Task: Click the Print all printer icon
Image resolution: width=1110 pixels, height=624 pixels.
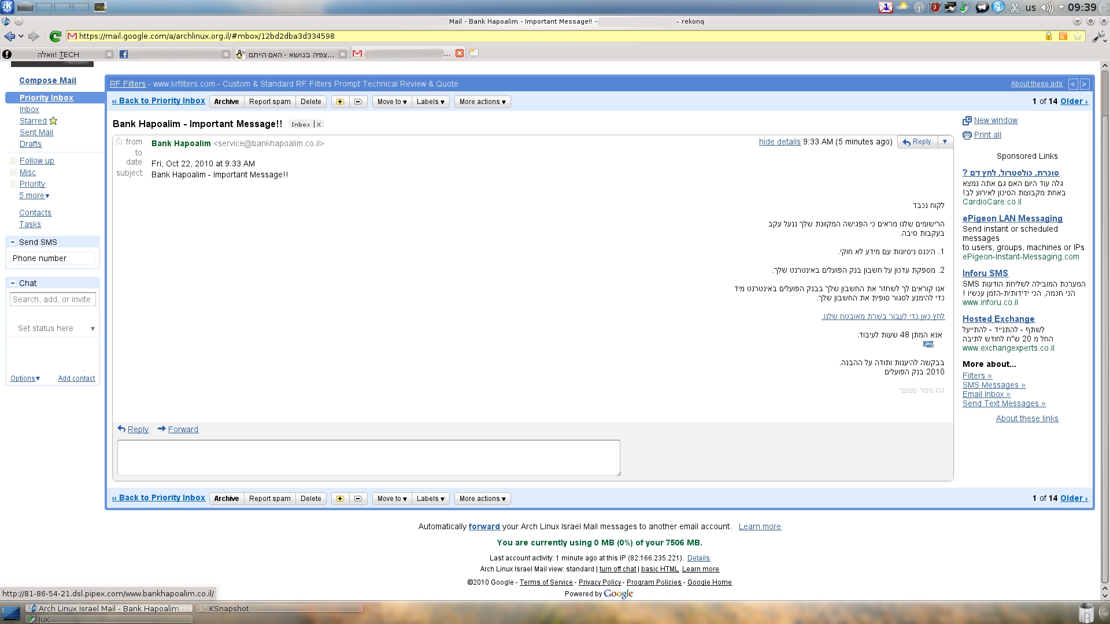Action: tap(967, 135)
